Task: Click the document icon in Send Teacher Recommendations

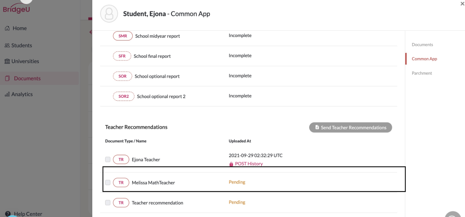Action: (x=317, y=127)
